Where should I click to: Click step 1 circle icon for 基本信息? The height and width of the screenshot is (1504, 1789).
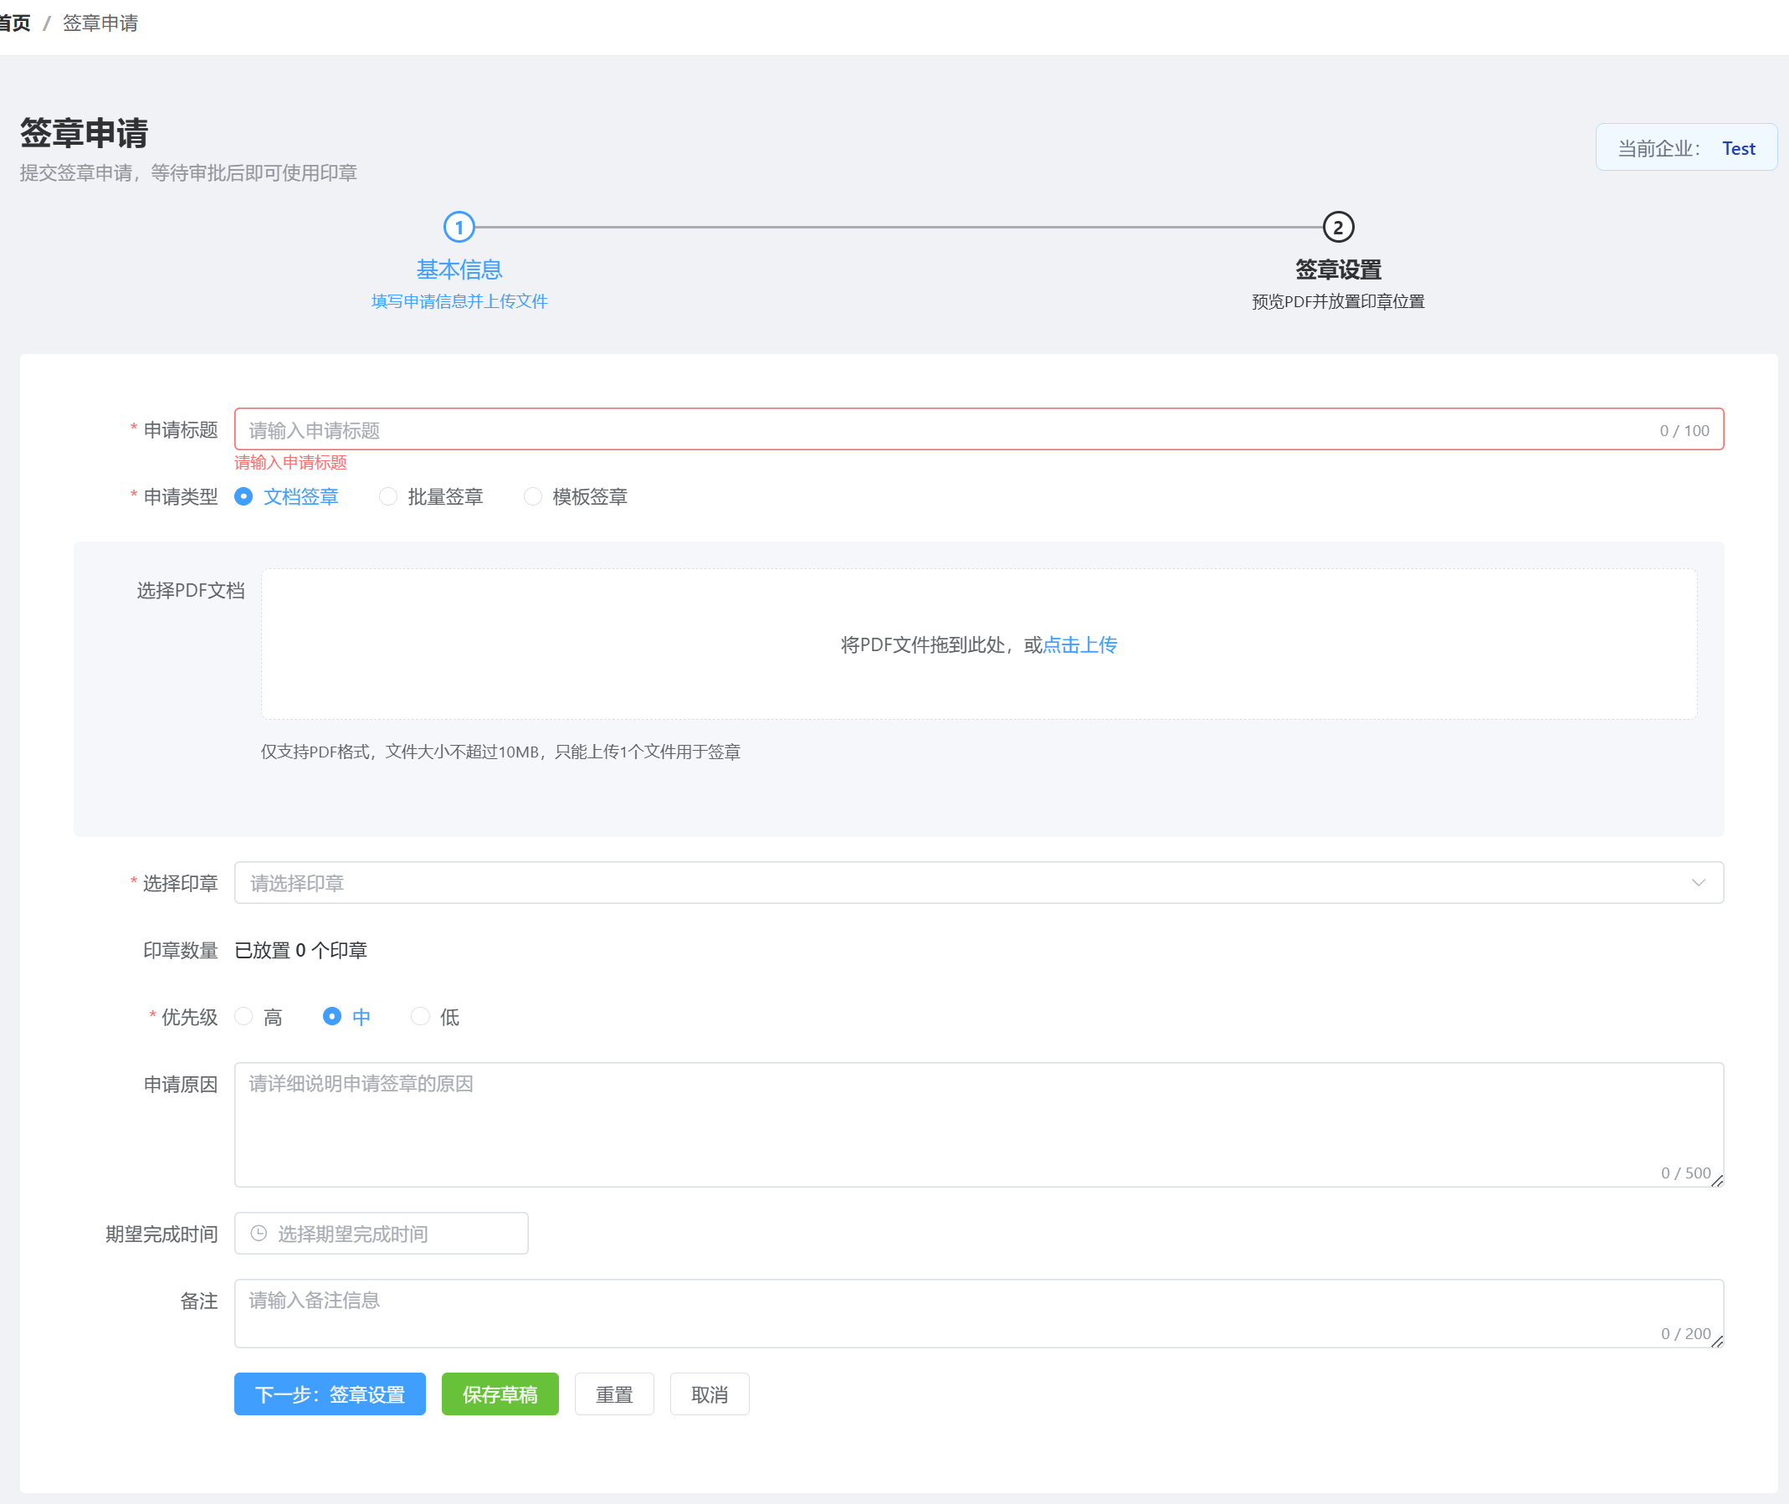click(459, 228)
